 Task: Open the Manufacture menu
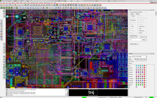(x=47, y=3)
